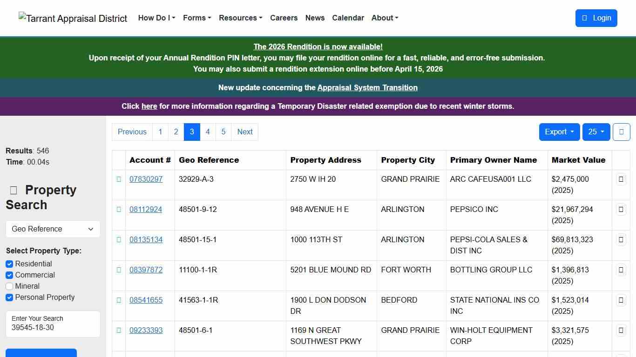Open the Geo Reference search type dropdown
636x357 pixels.
click(x=53, y=229)
